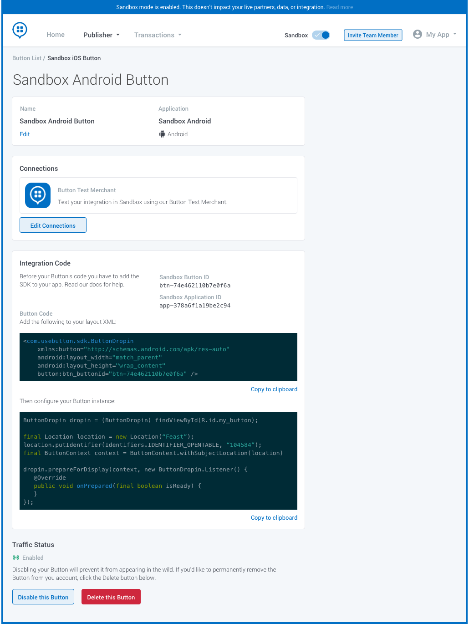Click Edit under the button name
This screenshot has width=469, height=624.
point(25,134)
